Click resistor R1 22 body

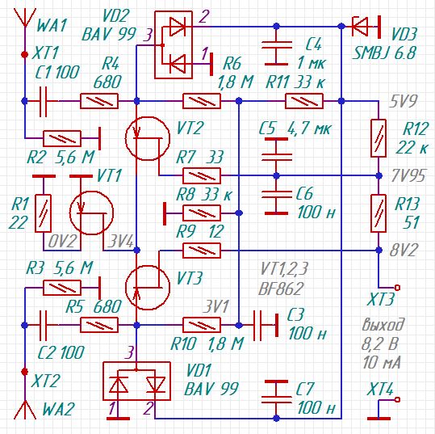pyautogui.click(x=43, y=213)
